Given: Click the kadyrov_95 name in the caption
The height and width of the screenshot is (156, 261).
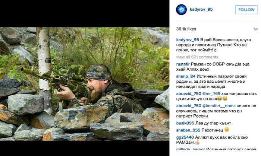Looking at the screenshot, I should pyautogui.click(x=188, y=40).
